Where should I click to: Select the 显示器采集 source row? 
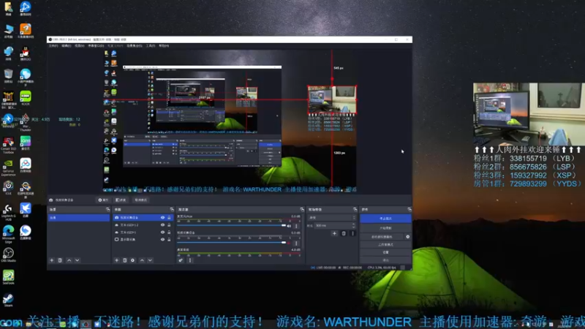pos(143,240)
